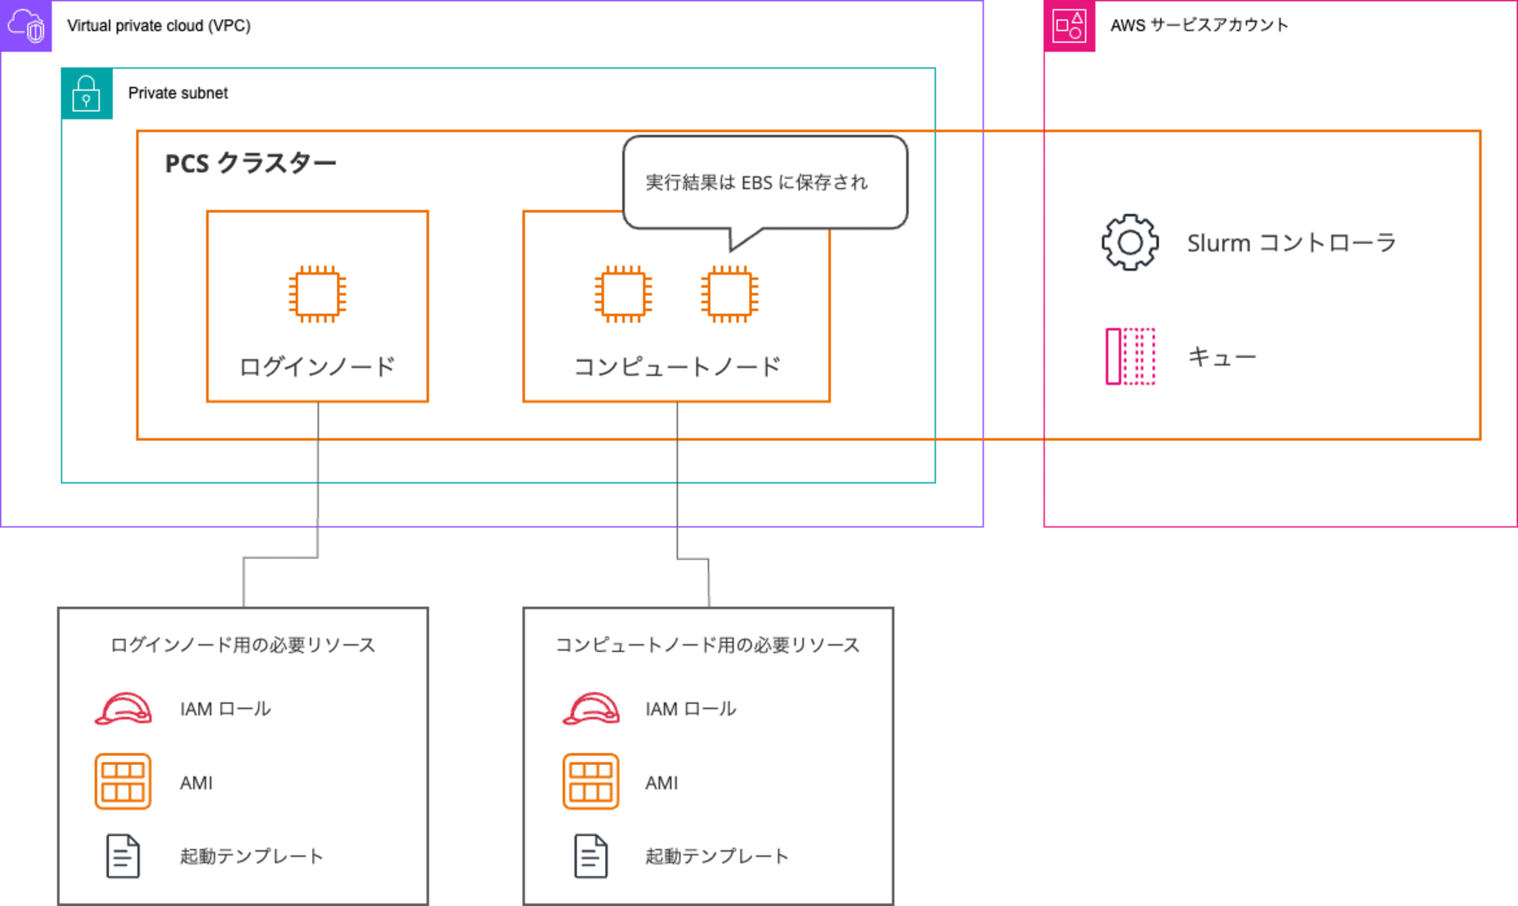Click the 'ログインノード' label
Image resolution: width=1518 pixels, height=906 pixels.
[x=317, y=366]
